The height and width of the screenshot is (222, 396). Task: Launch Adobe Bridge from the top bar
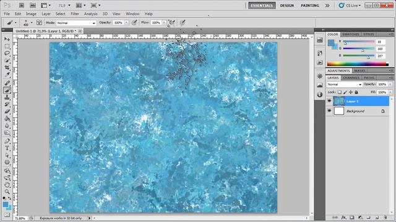coord(22,5)
